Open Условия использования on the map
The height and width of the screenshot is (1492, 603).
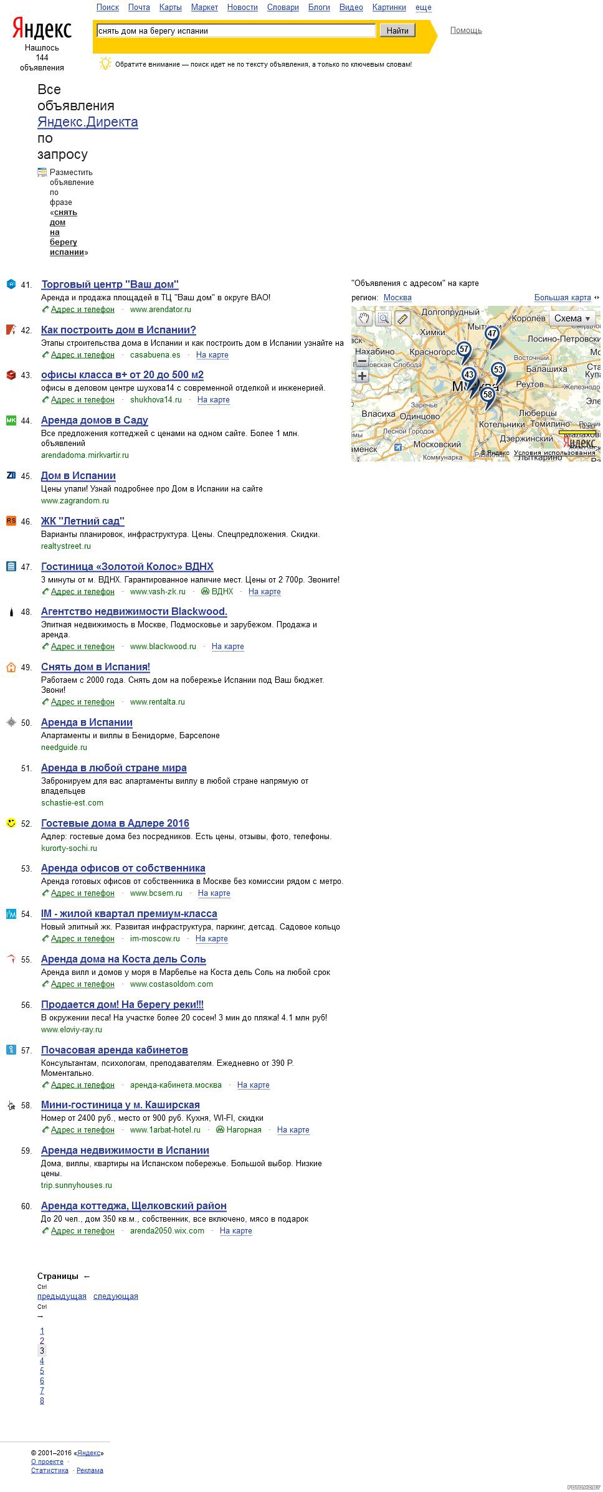point(554,453)
